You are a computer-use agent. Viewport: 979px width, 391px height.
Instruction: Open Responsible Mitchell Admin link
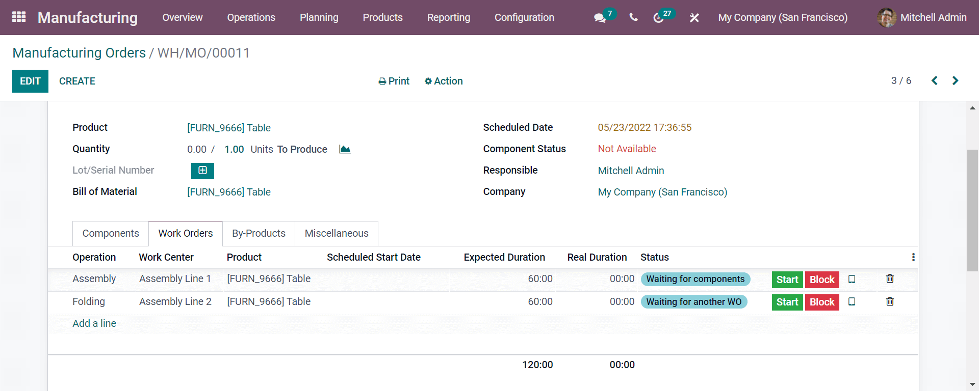tap(631, 171)
